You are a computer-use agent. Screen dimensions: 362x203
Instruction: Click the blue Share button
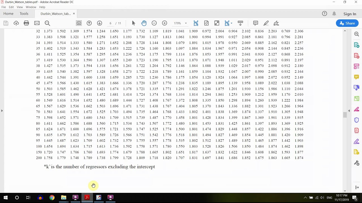(347, 23)
